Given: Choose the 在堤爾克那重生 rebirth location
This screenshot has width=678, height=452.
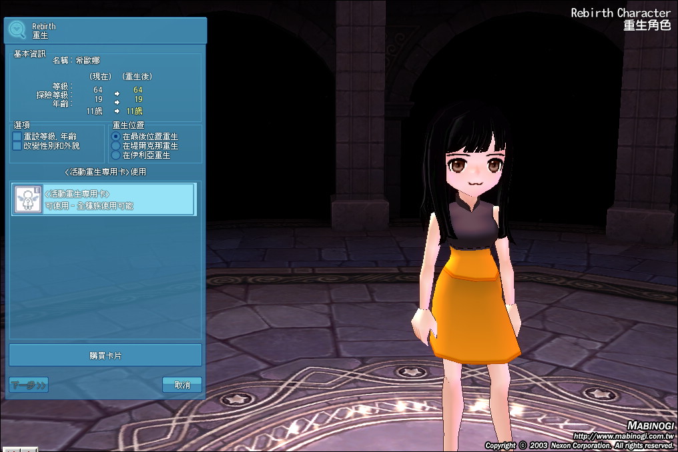Looking at the screenshot, I should [116, 145].
